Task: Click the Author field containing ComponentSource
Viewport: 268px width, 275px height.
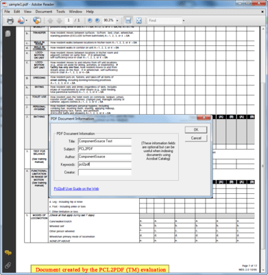Action: [x=105, y=157]
